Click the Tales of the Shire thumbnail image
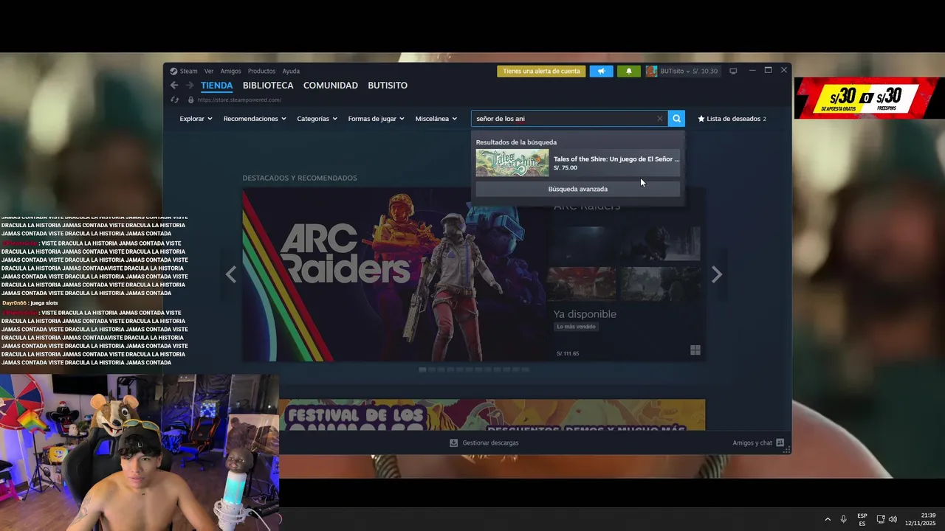Image resolution: width=945 pixels, height=531 pixels. pos(512,163)
